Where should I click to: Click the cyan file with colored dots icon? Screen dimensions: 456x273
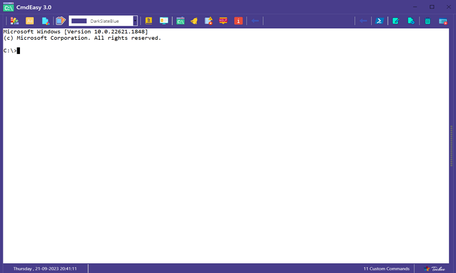(46, 21)
